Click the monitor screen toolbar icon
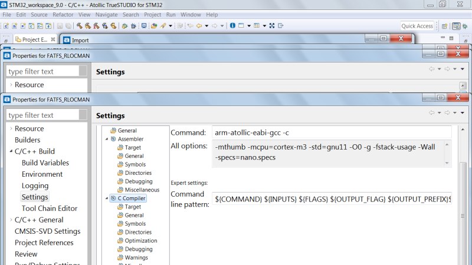 click(144, 26)
